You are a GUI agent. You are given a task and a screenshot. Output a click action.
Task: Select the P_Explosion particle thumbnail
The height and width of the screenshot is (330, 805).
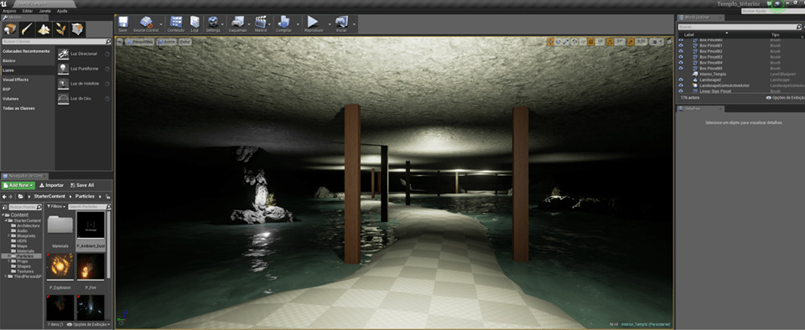coord(60,267)
